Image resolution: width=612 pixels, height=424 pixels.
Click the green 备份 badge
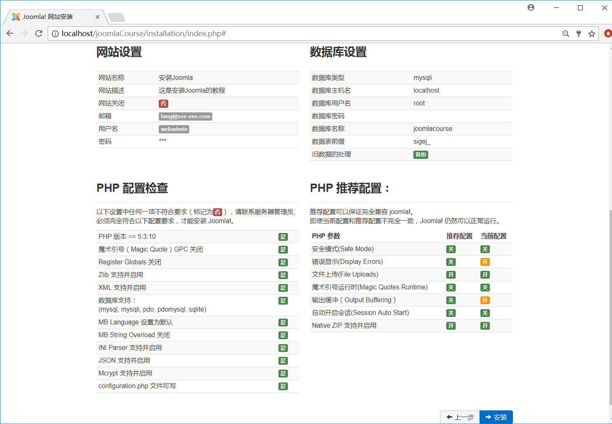(x=421, y=155)
